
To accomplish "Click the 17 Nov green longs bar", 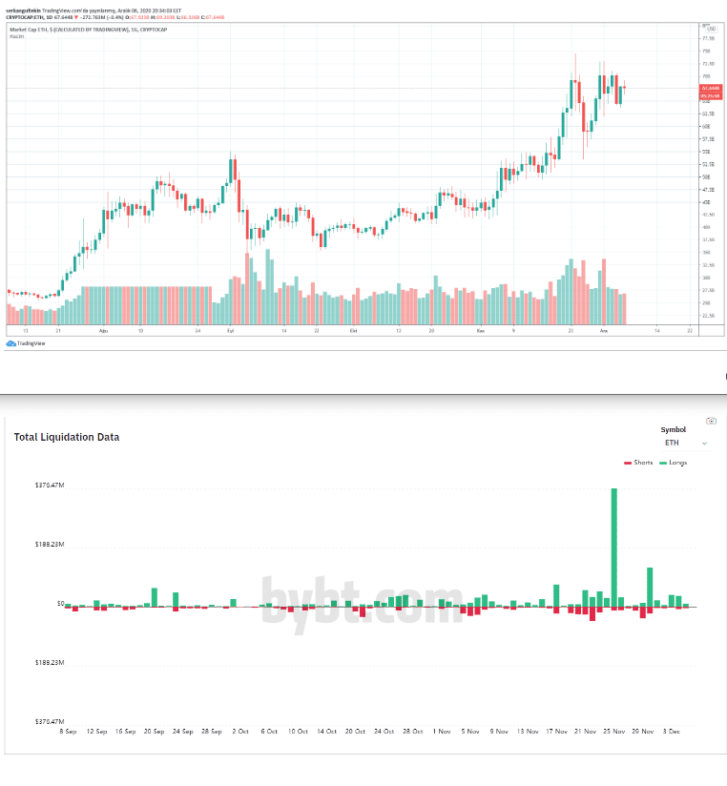I will pos(555,595).
